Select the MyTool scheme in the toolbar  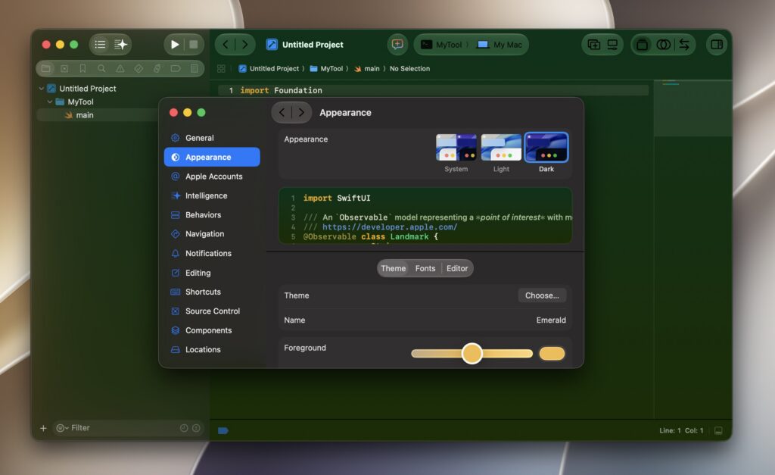(x=441, y=45)
